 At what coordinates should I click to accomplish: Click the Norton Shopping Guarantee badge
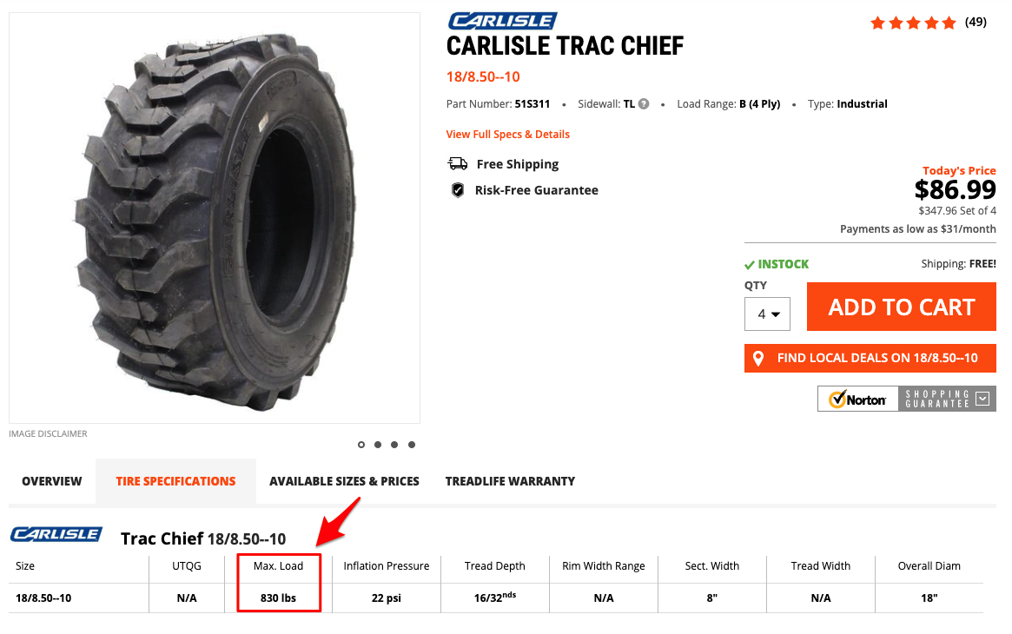(906, 399)
